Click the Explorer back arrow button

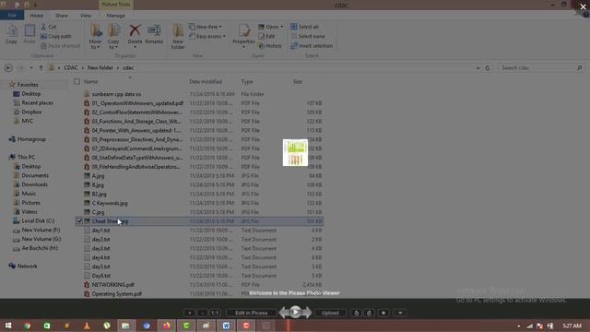pyautogui.click(x=8, y=67)
